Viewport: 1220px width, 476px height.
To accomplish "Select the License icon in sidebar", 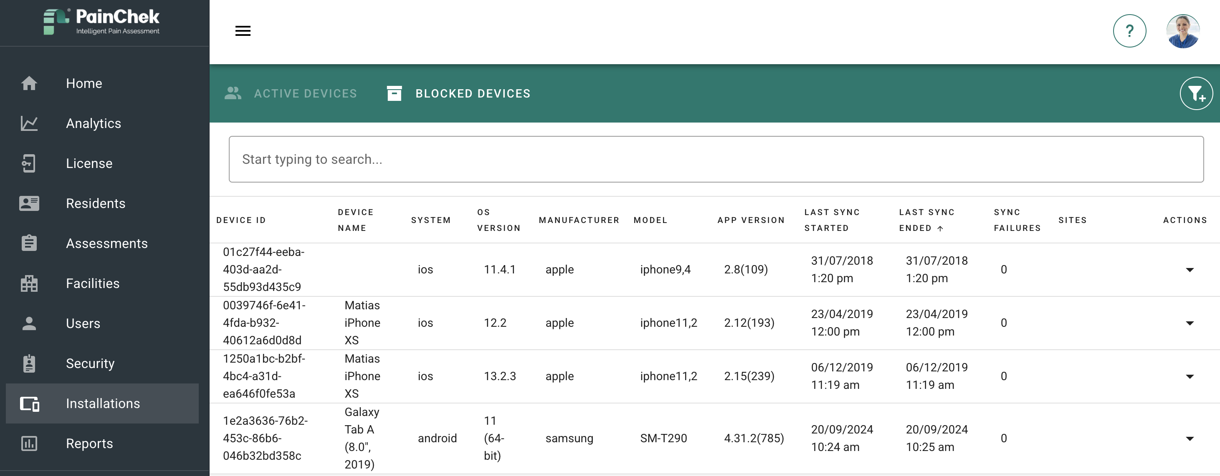I will pos(29,163).
